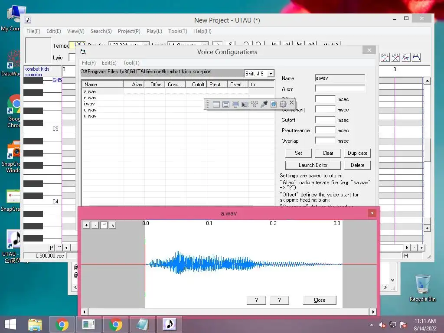Click the first ? button in waveform editor
The image size is (444, 333).
[x=256, y=300]
